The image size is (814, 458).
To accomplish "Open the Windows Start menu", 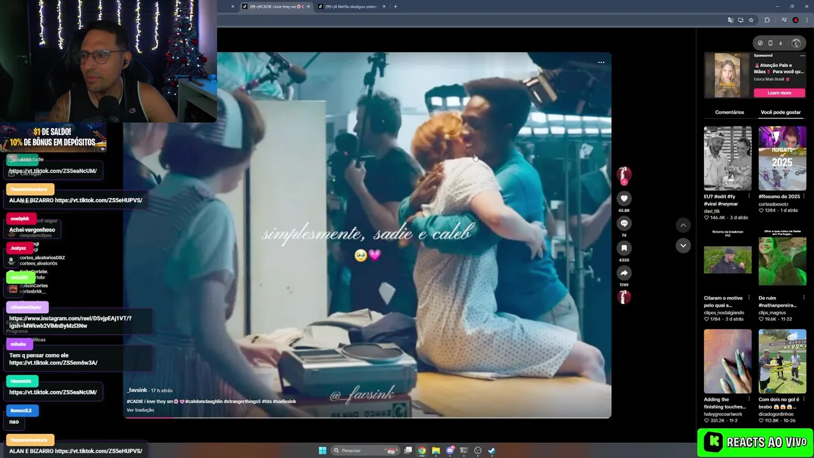I will point(322,450).
